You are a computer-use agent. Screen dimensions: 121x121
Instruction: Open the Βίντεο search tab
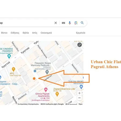click(4, 33)
